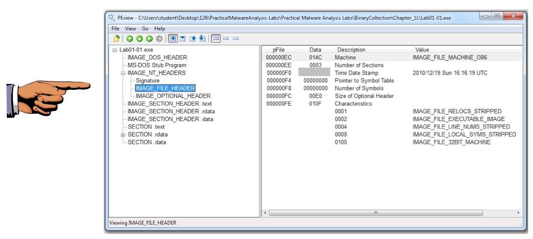Click the Open file toolbar icon
This screenshot has height=239, width=533.
point(117,38)
